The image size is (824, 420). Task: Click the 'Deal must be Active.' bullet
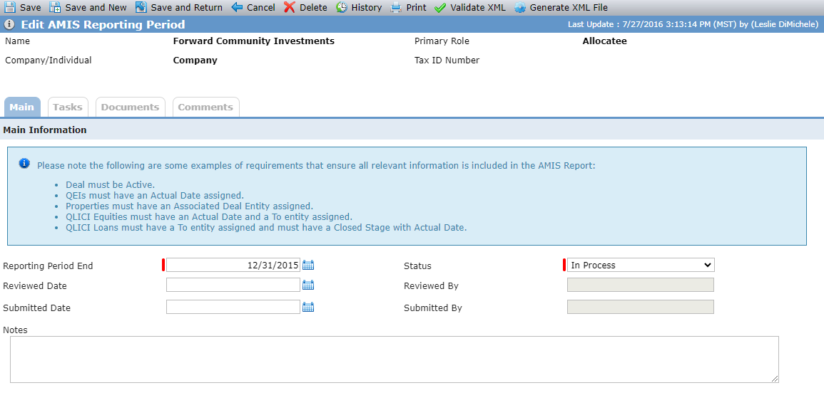[111, 185]
